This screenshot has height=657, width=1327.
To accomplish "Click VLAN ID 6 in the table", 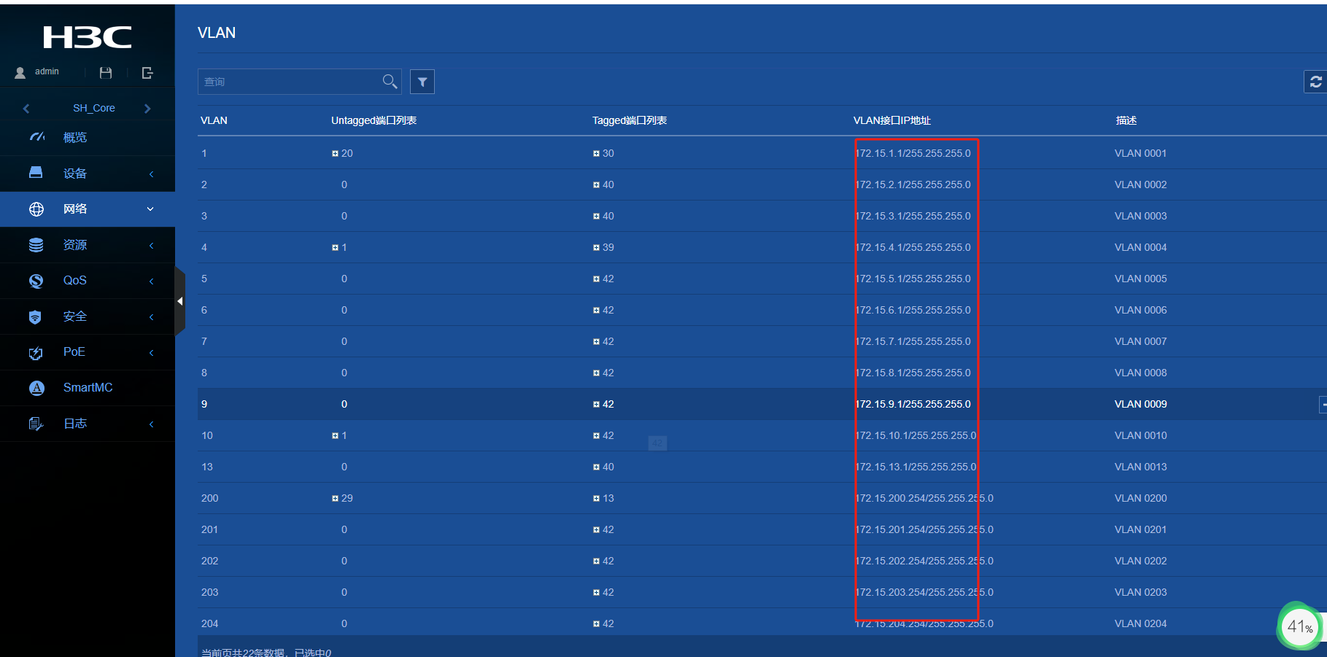I will click(x=204, y=311).
